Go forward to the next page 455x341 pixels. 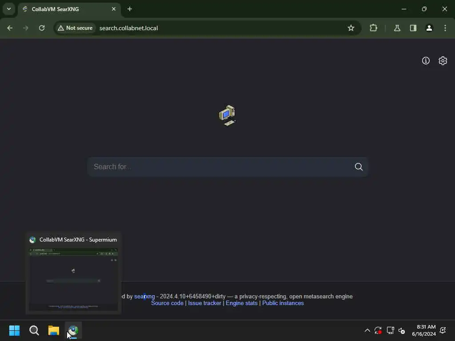[x=26, y=28]
